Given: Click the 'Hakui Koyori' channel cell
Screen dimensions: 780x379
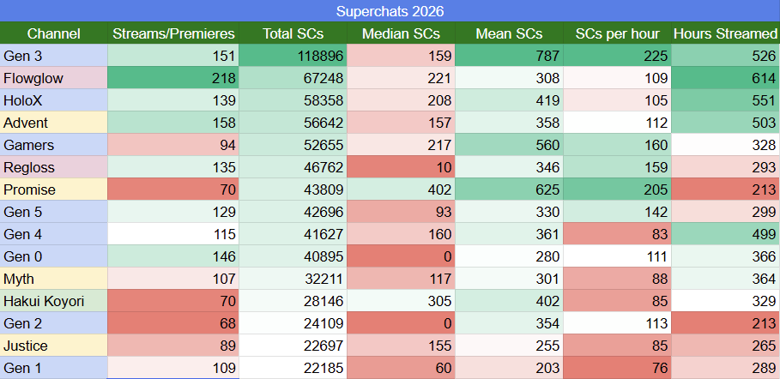Looking at the screenshot, I should 54,301.
